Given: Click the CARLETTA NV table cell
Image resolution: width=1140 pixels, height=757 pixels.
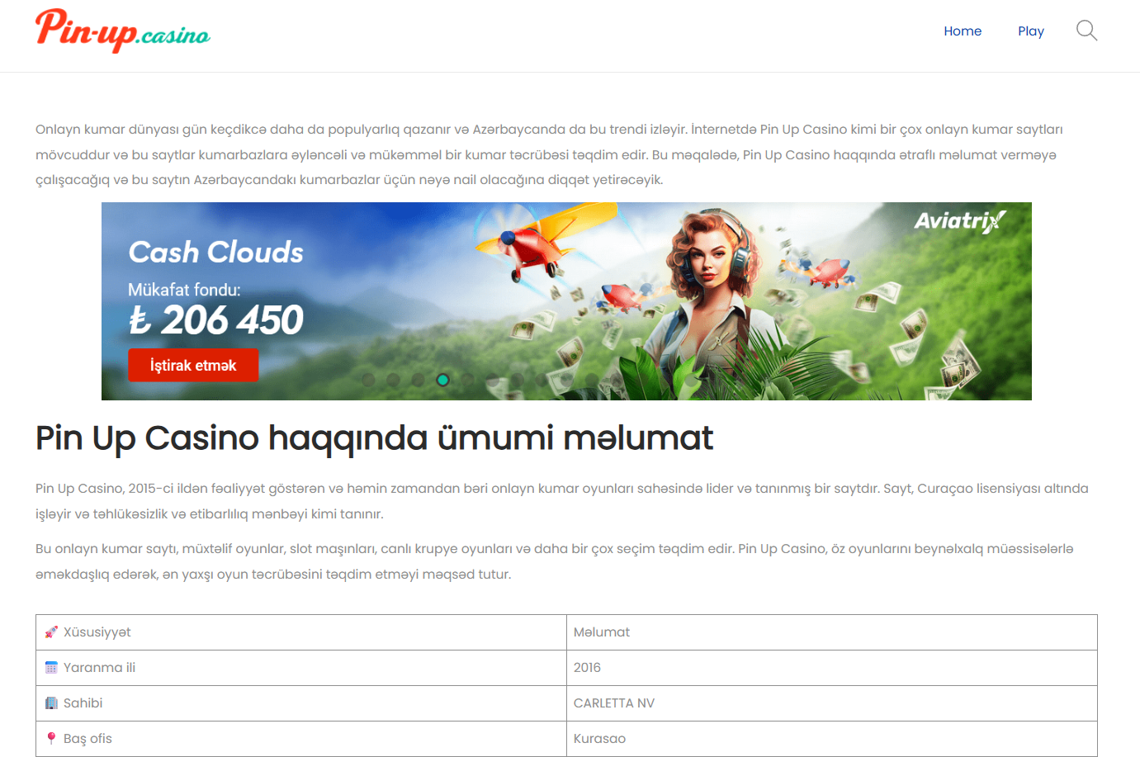Looking at the screenshot, I should (614, 703).
